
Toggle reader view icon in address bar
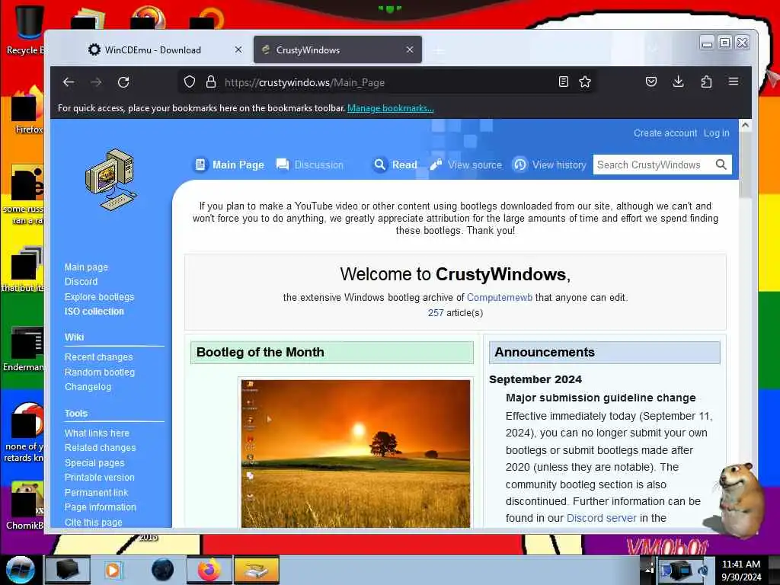tap(563, 82)
